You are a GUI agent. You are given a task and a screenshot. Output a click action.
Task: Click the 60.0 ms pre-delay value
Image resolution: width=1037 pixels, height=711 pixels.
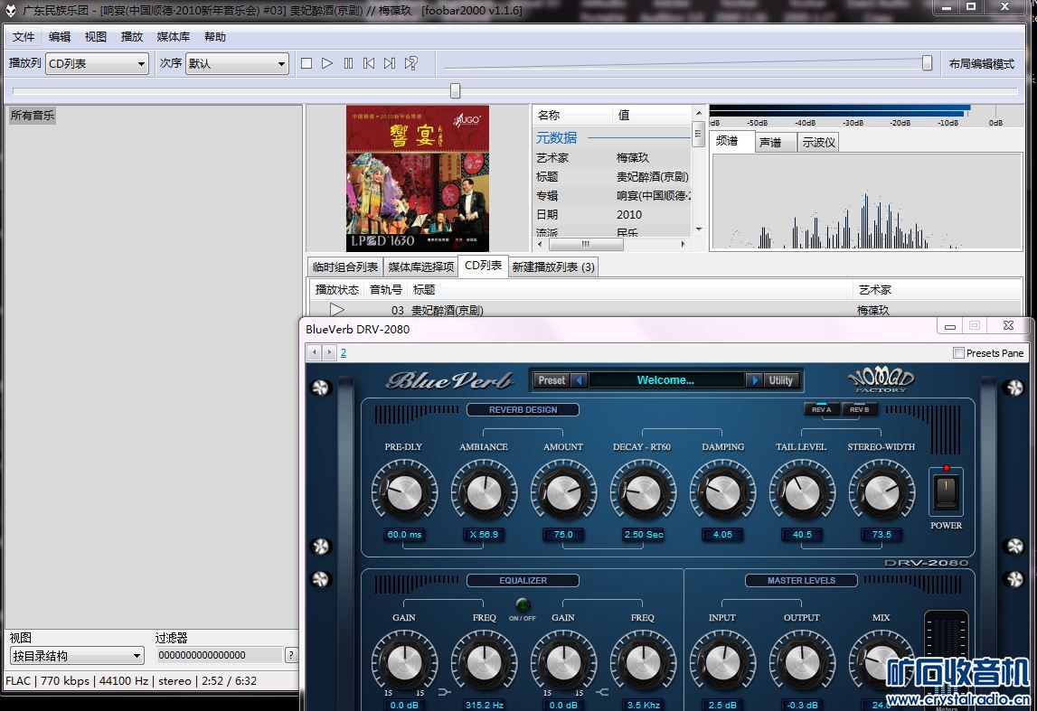coord(404,535)
